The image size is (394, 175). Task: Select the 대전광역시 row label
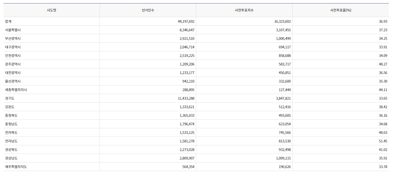[x=13, y=73]
